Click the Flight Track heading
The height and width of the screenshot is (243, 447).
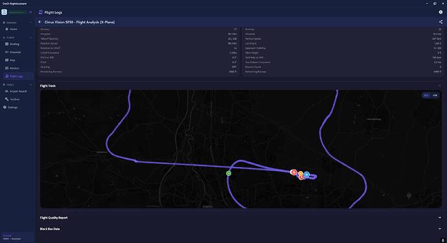point(47,86)
